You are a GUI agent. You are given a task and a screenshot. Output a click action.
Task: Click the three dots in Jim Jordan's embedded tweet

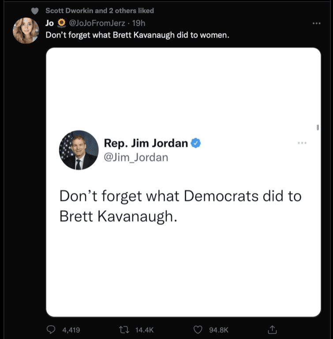302,143
